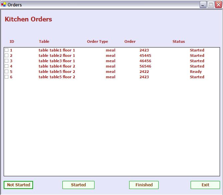Viewport: 223px width, 195px height.
Task: Minimize the Orders window
Action: (x=203, y=5)
